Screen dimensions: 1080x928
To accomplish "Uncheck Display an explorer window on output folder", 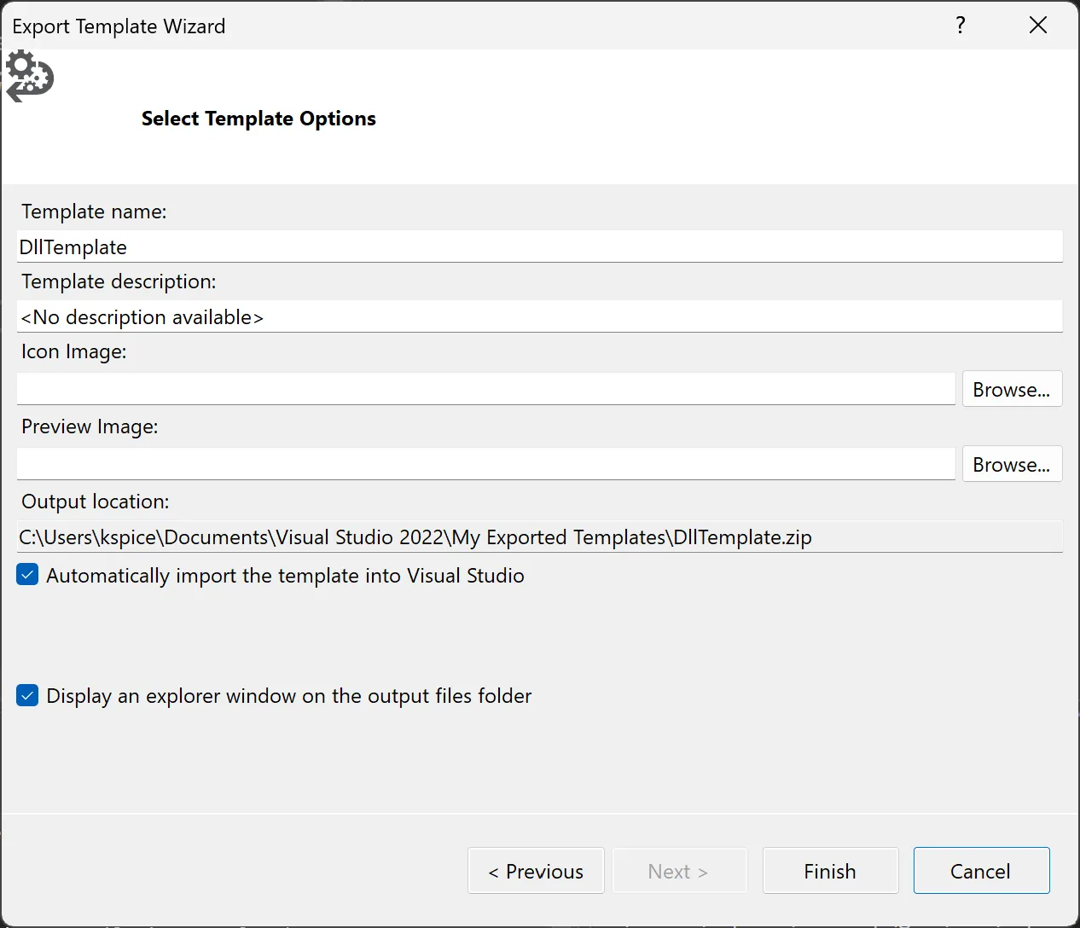I will [x=27, y=695].
